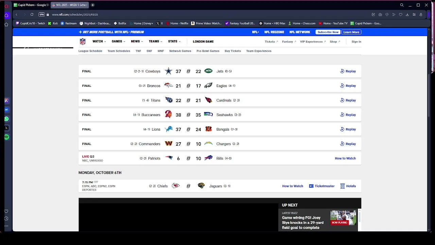Screen dimensions: 435x245
Task: Open Replay for Cowboys at Jets
Action: coord(348,71)
